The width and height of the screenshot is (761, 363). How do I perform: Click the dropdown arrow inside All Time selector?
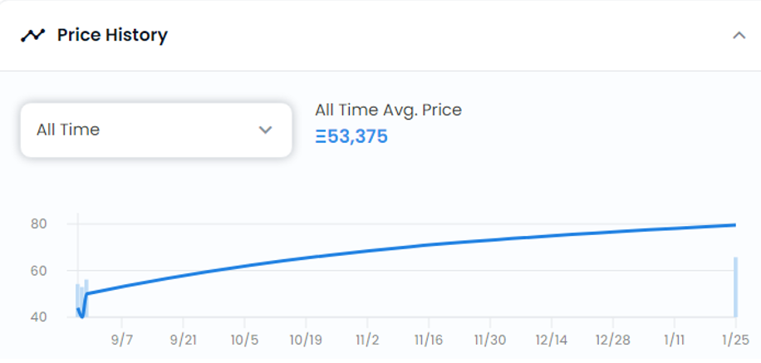(265, 130)
